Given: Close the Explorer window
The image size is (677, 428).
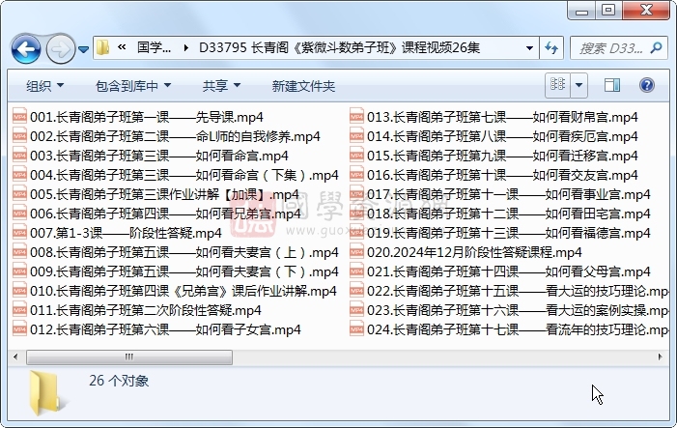Looking at the screenshot, I should click(646, 11).
